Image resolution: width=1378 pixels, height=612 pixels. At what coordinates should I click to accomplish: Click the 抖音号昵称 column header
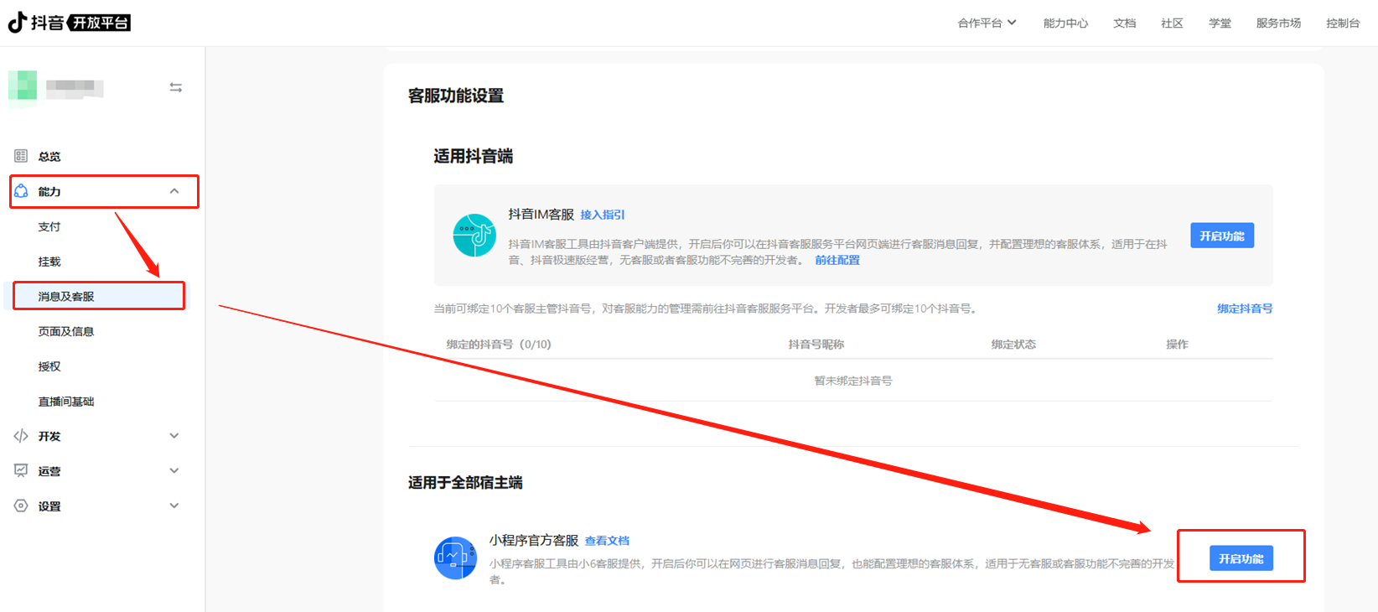816,344
